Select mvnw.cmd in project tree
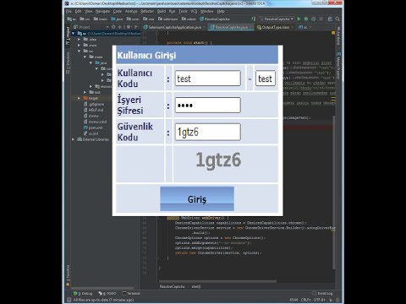This screenshot has width=406, height=304. (95, 122)
